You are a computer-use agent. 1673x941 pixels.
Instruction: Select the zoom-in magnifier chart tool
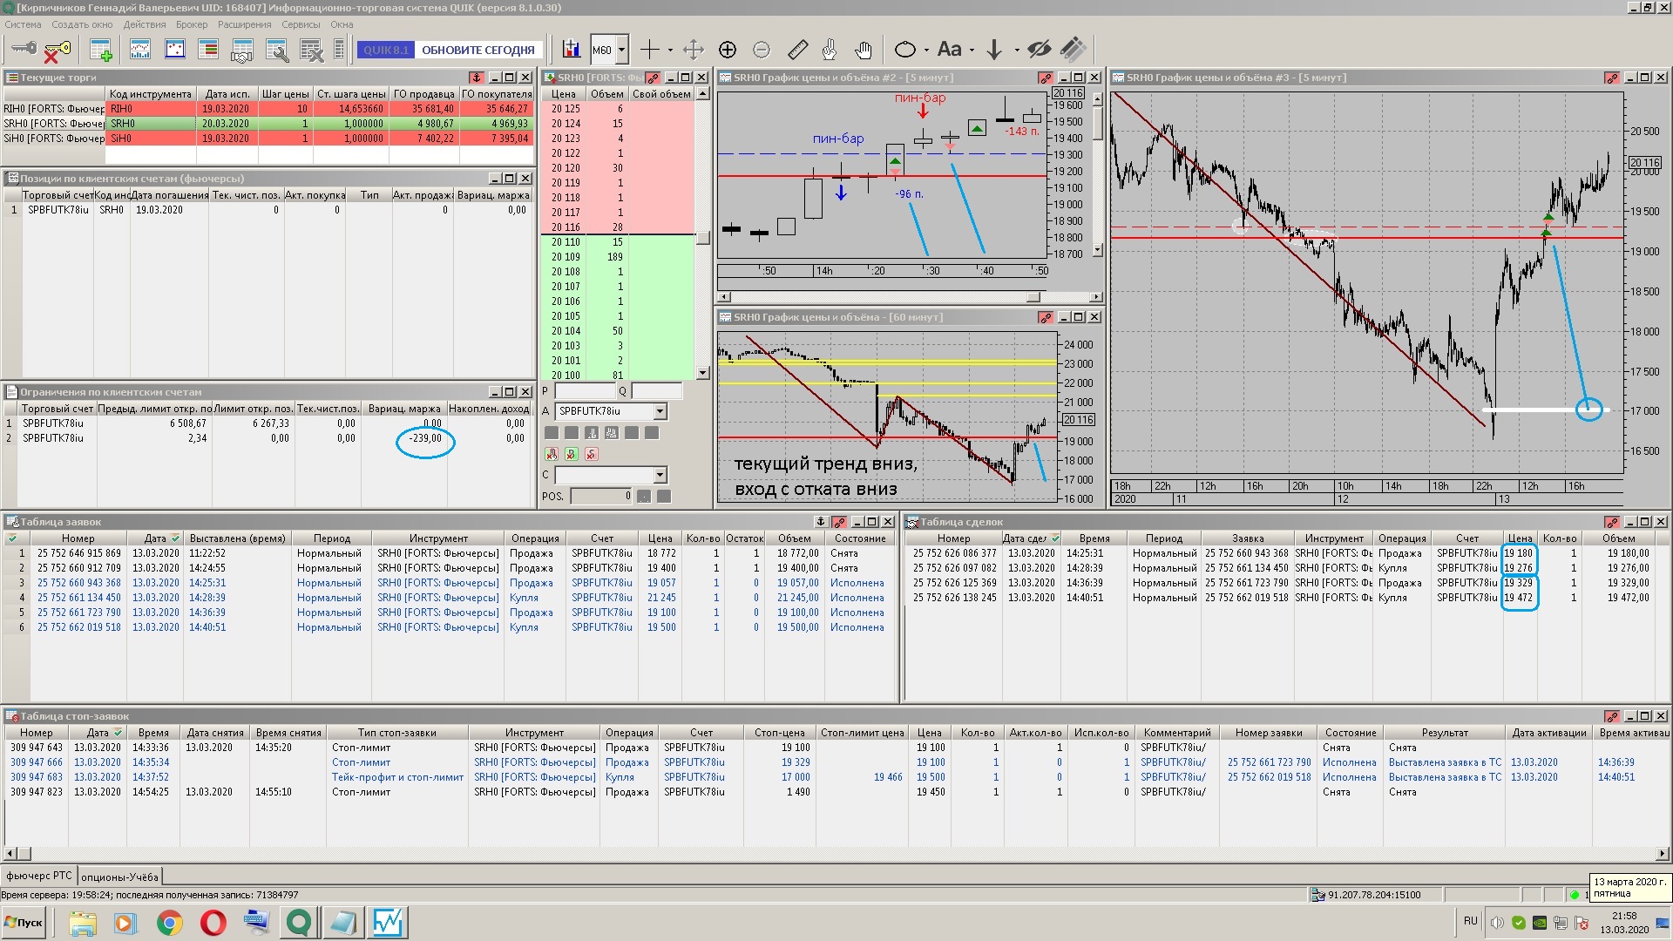tap(728, 50)
